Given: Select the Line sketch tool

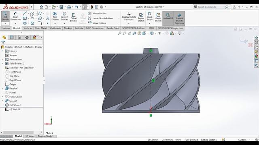Looking at the screenshot, I should click(25, 13).
